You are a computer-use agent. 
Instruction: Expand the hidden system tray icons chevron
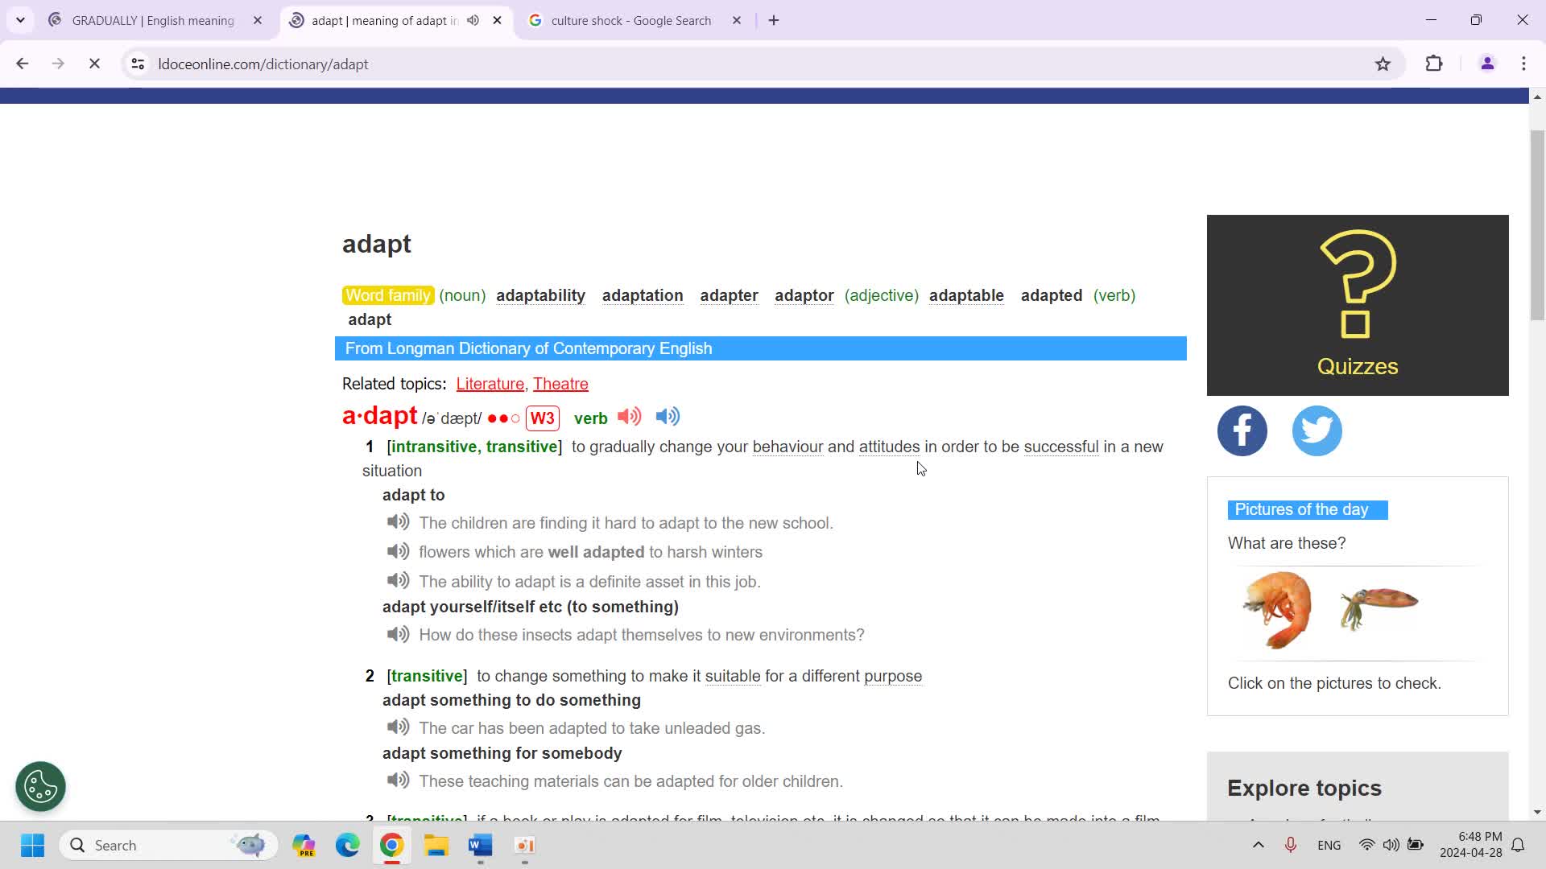[x=1258, y=845]
